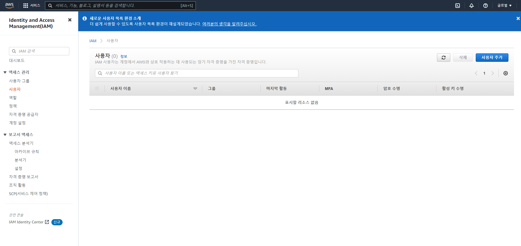This screenshot has width=521, height=246.
Task: Click the 신규 badge
Action: 57,222
